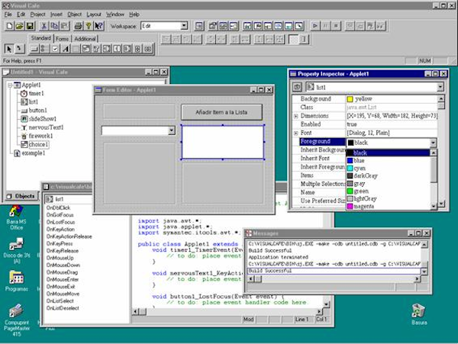Screen dimensions: 458x344
Task: Open the Window menu
Action: coord(115,14)
